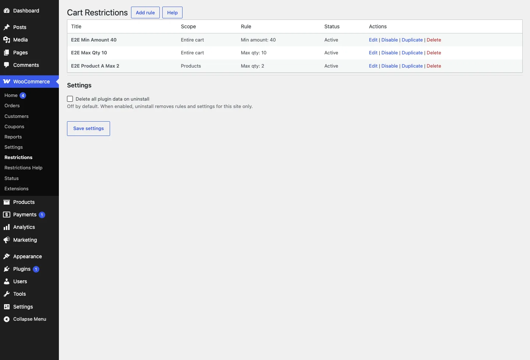Duplicate the E2E Product A Max 2 rule
The image size is (530, 360).
click(x=412, y=66)
